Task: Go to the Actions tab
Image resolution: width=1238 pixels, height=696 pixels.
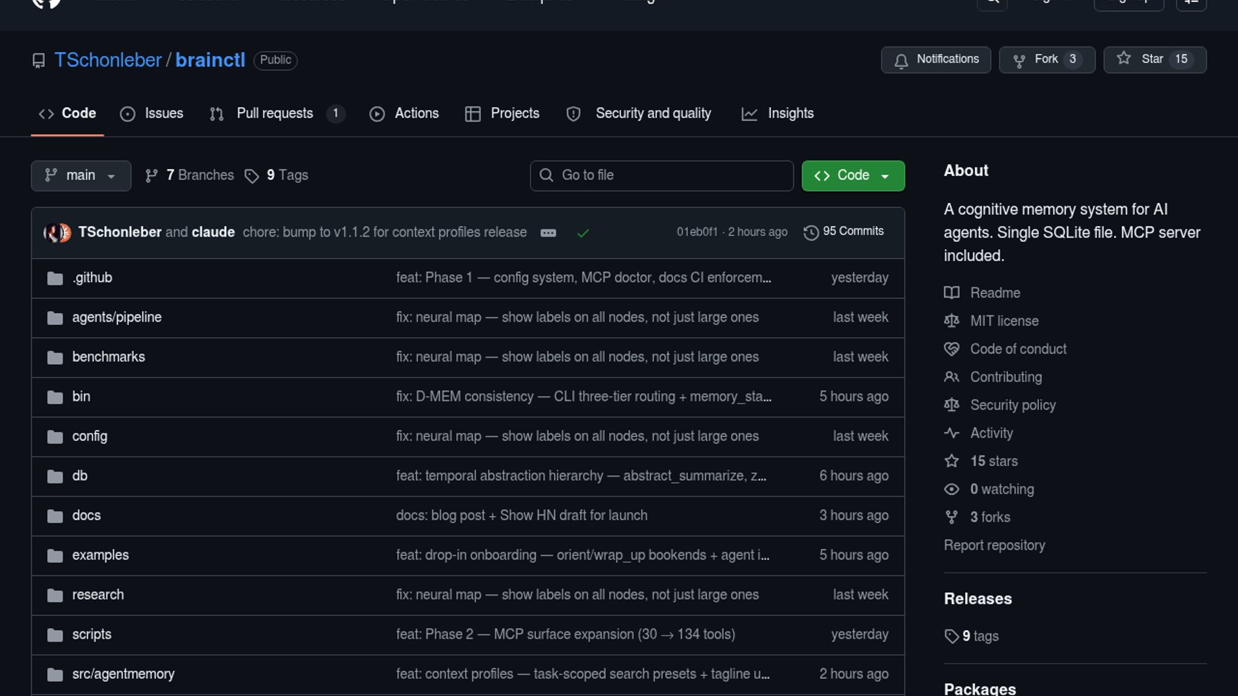Action: pos(404,113)
